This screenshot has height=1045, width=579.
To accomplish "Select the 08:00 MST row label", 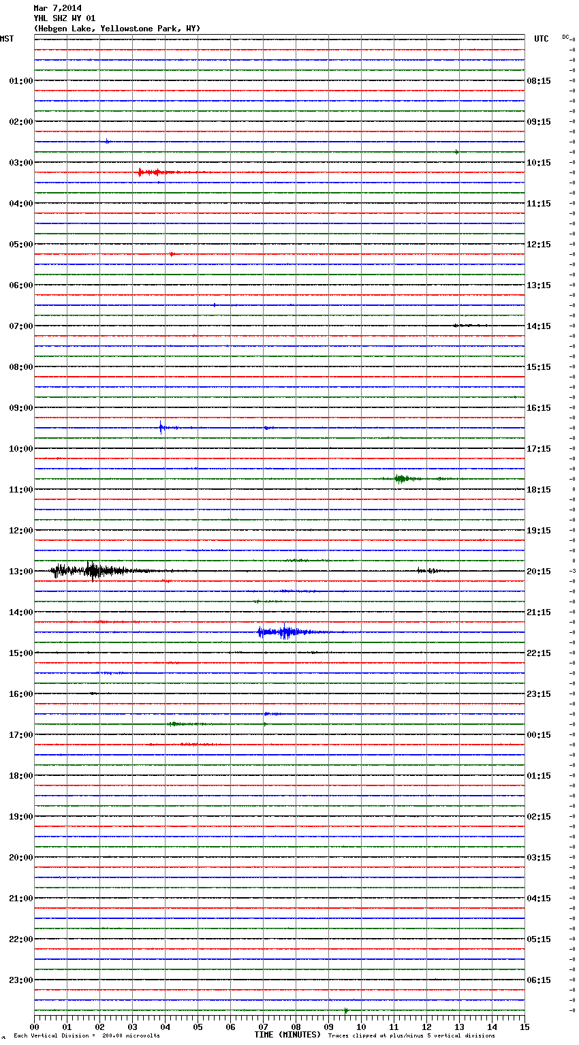I will coord(21,367).
